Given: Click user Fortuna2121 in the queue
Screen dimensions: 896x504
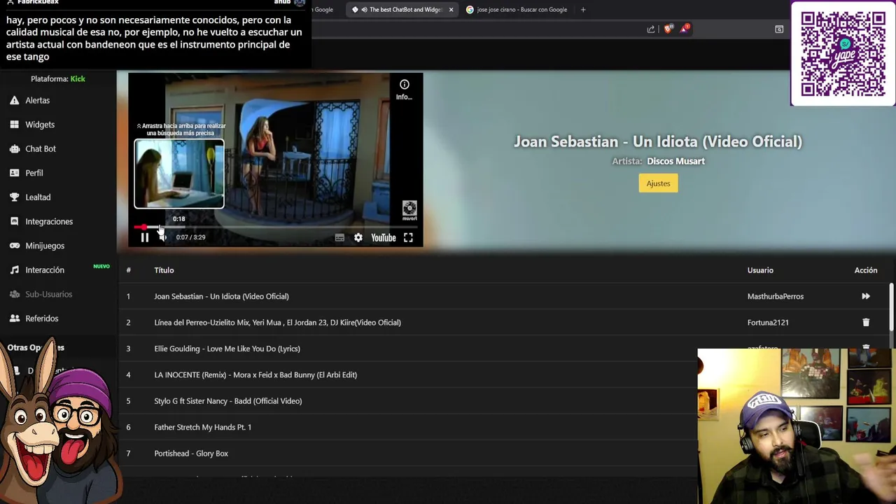Looking at the screenshot, I should pyautogui.click(x=768, y=323).
